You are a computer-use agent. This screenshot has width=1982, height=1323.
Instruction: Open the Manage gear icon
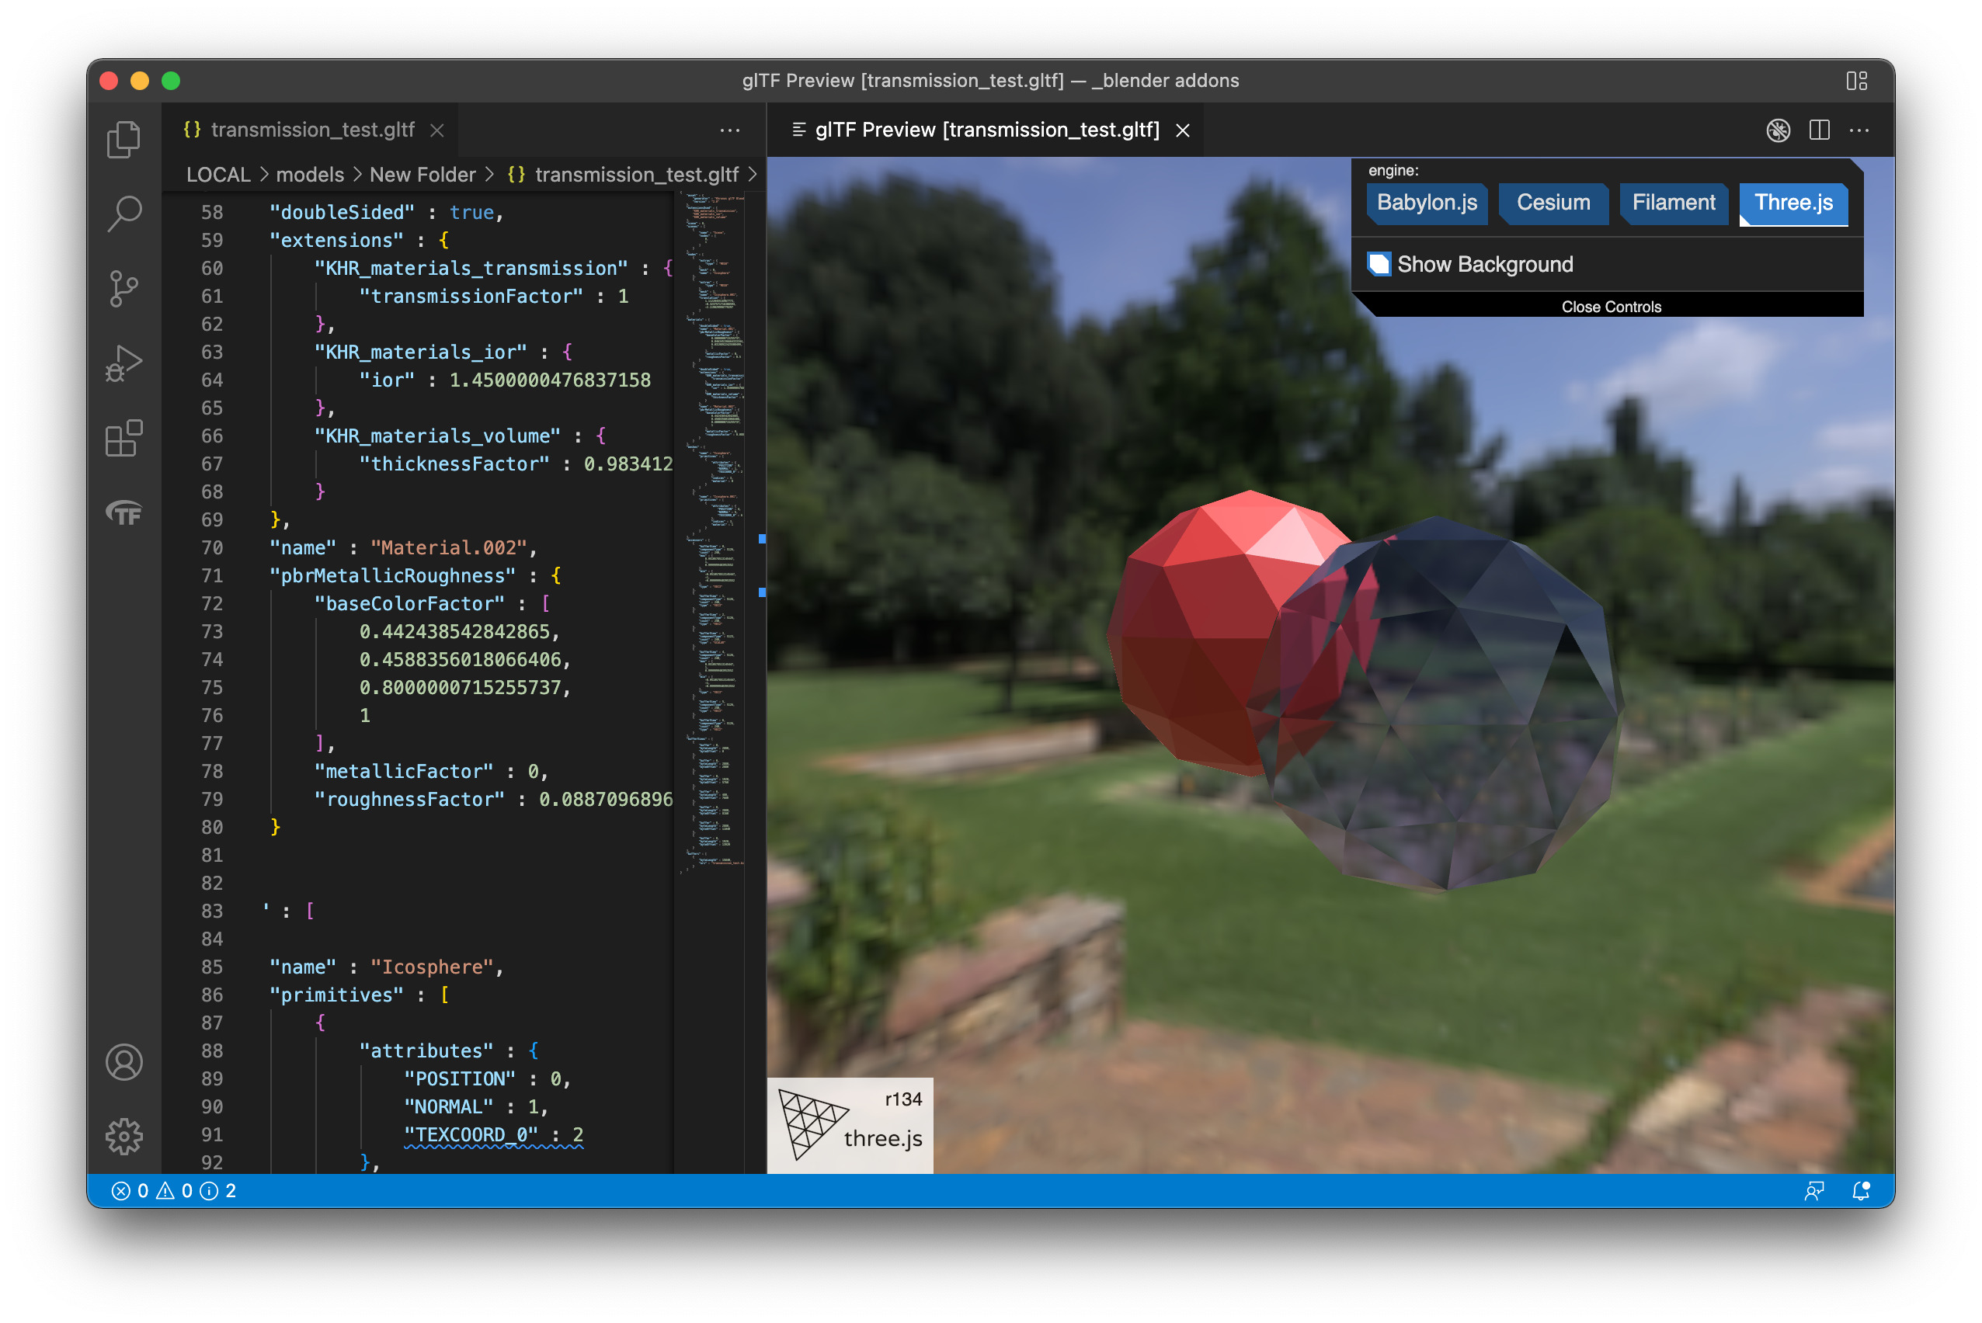124,1136
